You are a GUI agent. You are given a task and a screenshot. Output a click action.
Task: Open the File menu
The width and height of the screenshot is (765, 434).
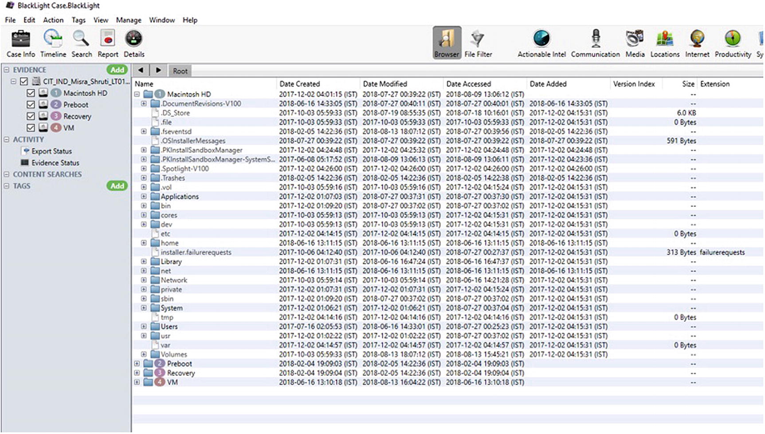tap(10, 20)
